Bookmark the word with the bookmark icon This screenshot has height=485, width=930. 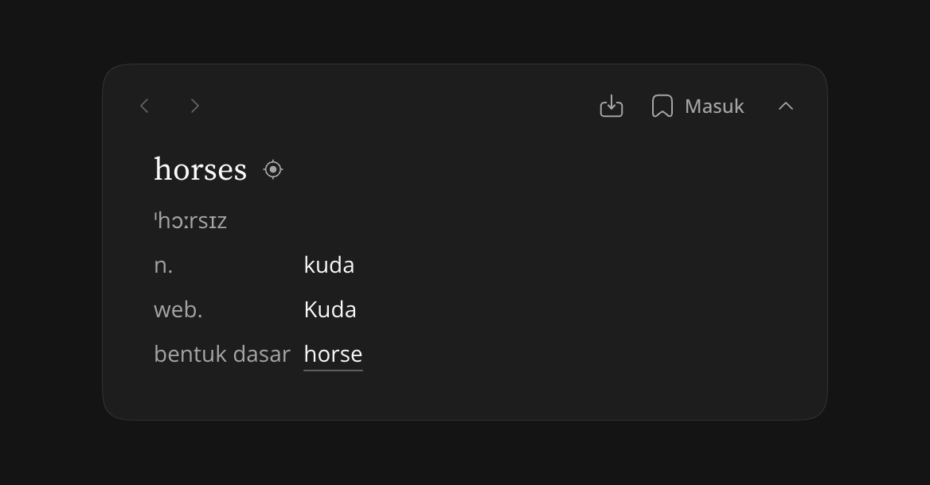pos(662,106)
